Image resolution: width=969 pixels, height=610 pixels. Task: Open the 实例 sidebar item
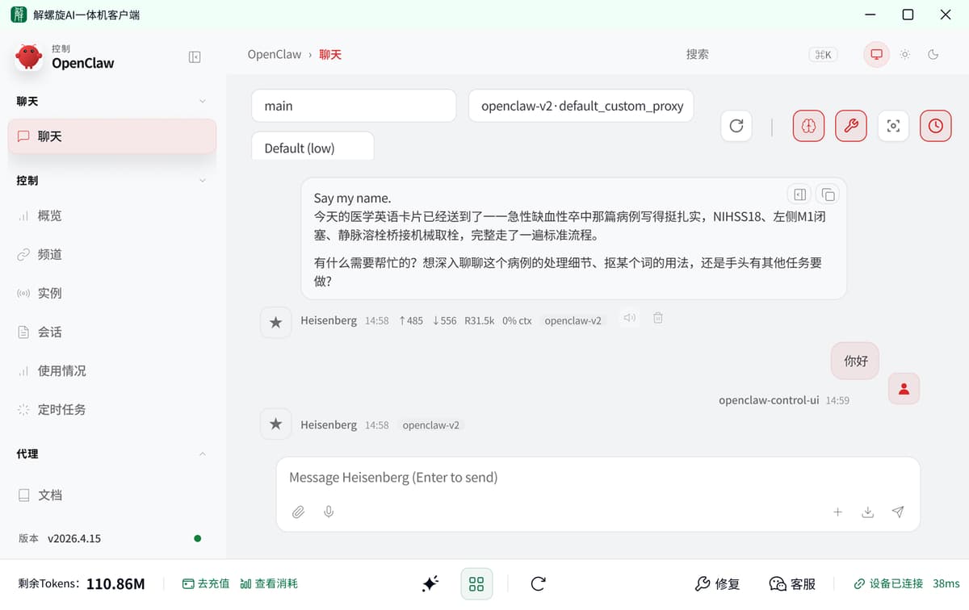(112, 293)
